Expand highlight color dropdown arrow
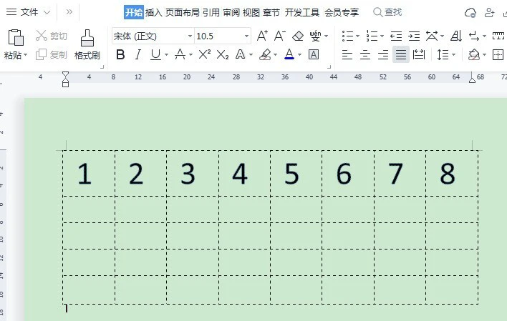Screen dimensions: 507x321 pos(275,54)
